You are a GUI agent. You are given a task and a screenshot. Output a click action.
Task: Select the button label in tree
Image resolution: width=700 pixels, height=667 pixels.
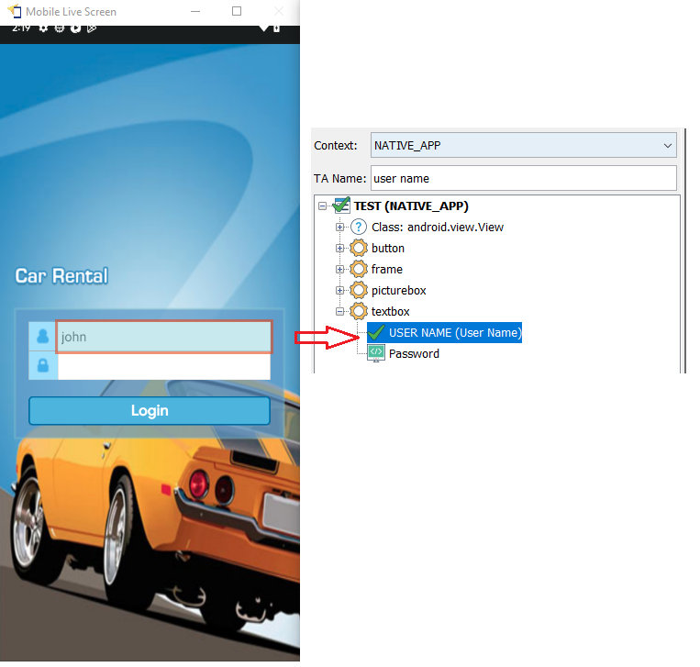coord(388,249)
